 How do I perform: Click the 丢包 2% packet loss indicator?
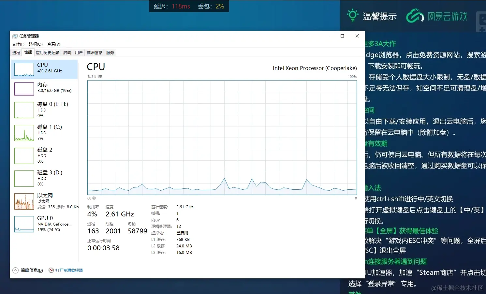click(x=211, y=6)
